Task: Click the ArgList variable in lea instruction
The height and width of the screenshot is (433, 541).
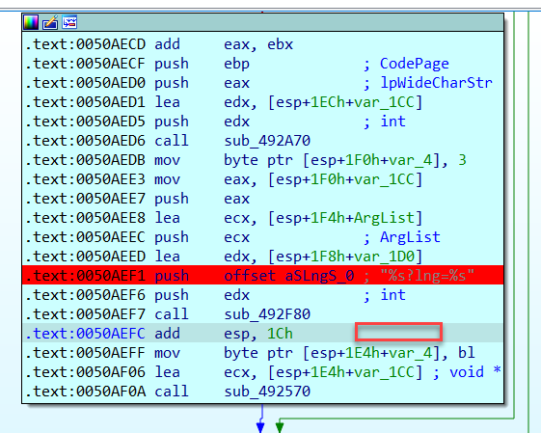Action: tap(384, 218)
